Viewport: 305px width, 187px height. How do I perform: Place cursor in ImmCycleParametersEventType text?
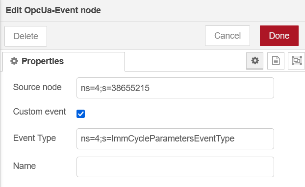tap(173, 139)
